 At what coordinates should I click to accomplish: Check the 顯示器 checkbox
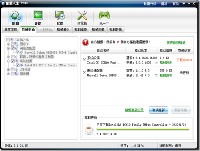13,74
